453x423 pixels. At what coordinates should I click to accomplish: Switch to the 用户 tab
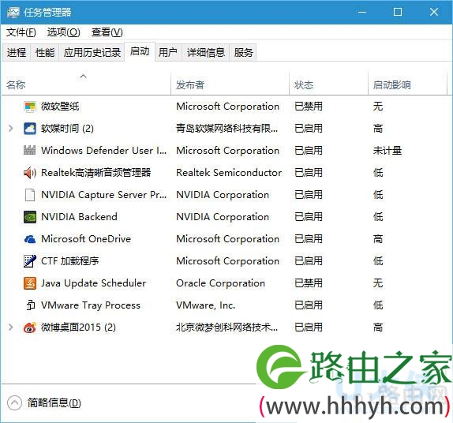tap(168, 53)
